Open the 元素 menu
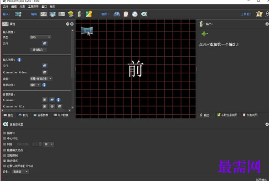This screenshot has width=269, height=181. point(22,6)
